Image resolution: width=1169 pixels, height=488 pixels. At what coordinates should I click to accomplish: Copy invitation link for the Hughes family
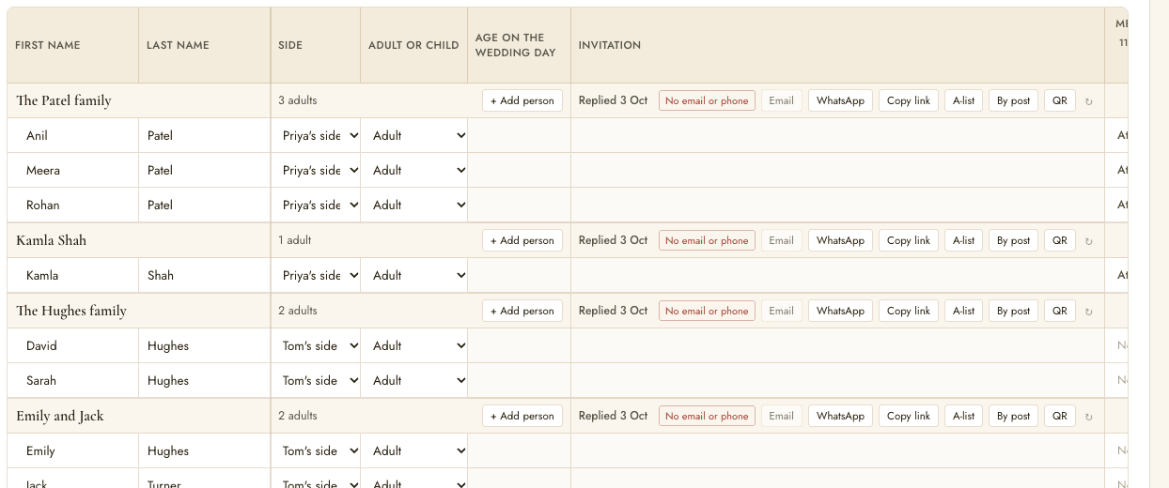pyautogui.click(x=909, y=311)
